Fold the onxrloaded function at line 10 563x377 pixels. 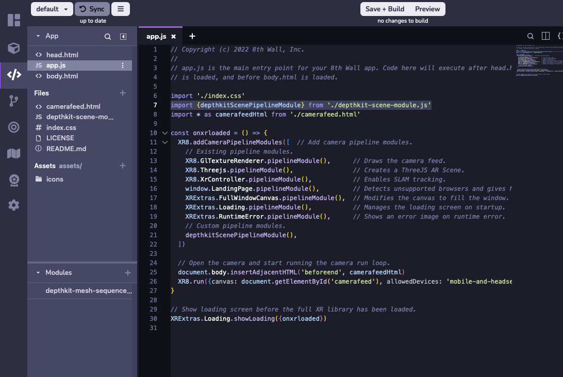(165, 133)
